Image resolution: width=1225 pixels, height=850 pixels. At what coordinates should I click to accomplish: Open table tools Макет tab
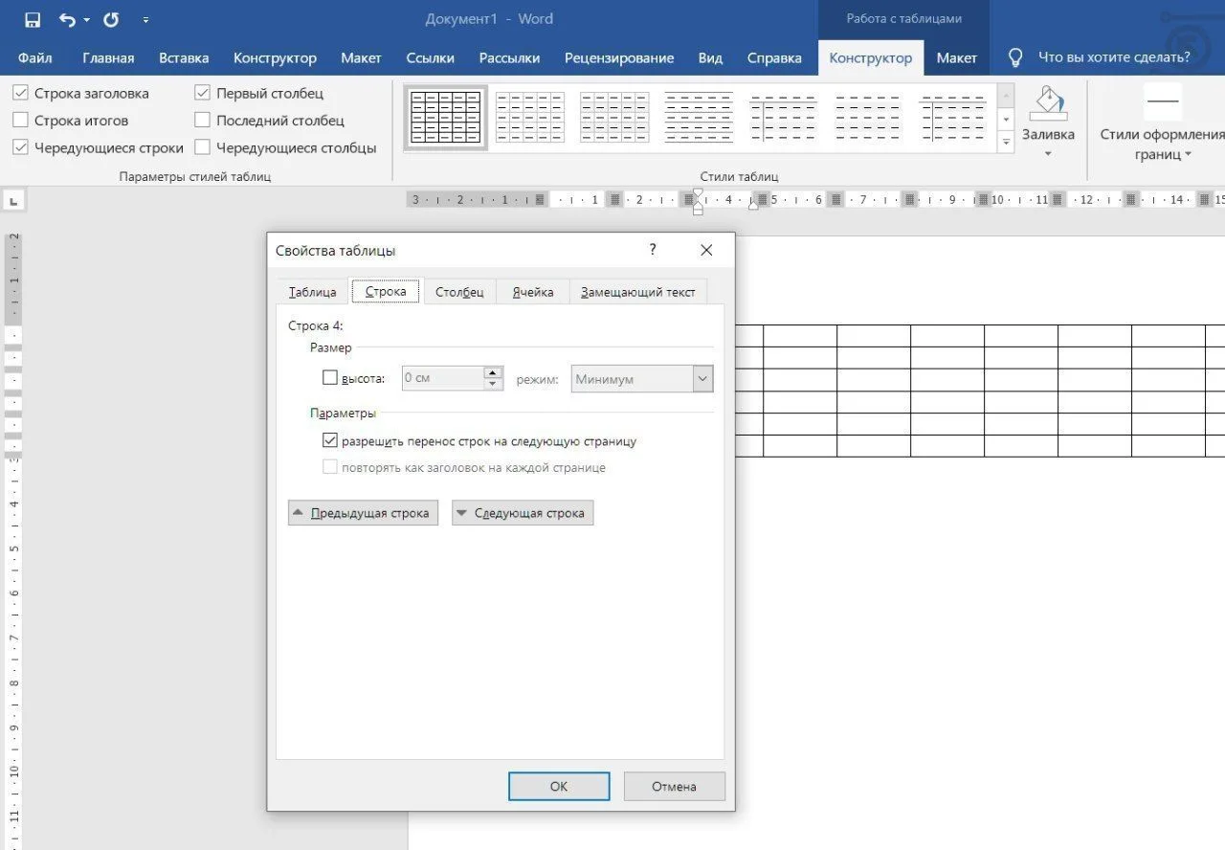pos(957,57)
